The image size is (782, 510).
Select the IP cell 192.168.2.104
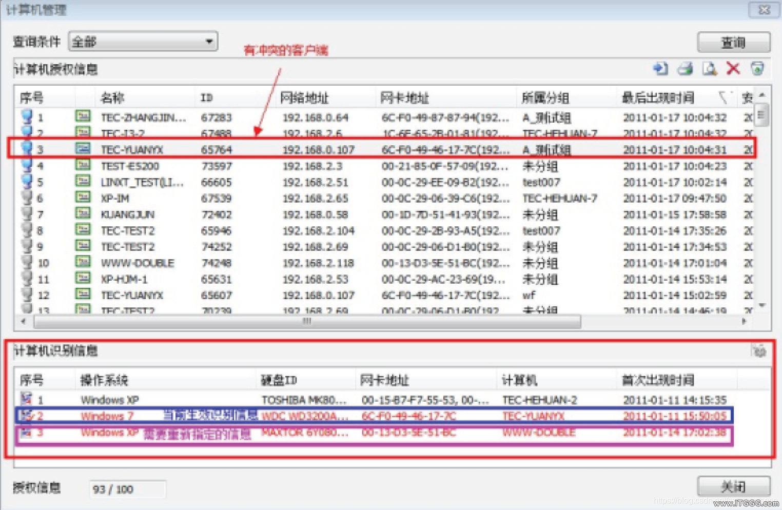point(319,231)
